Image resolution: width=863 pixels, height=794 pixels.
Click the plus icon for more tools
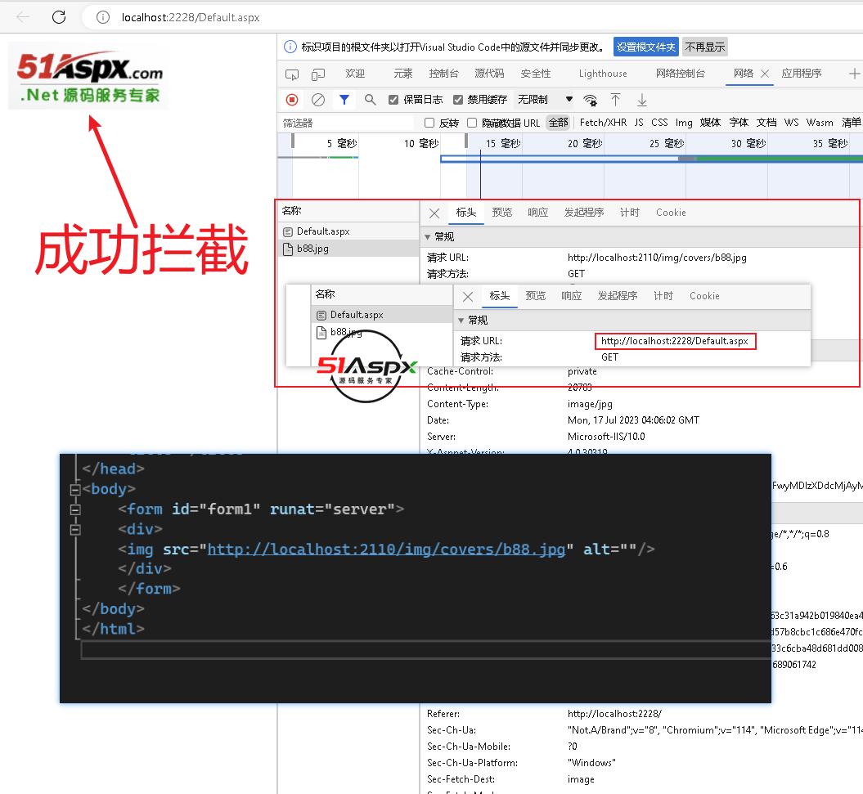pos(854,74)
